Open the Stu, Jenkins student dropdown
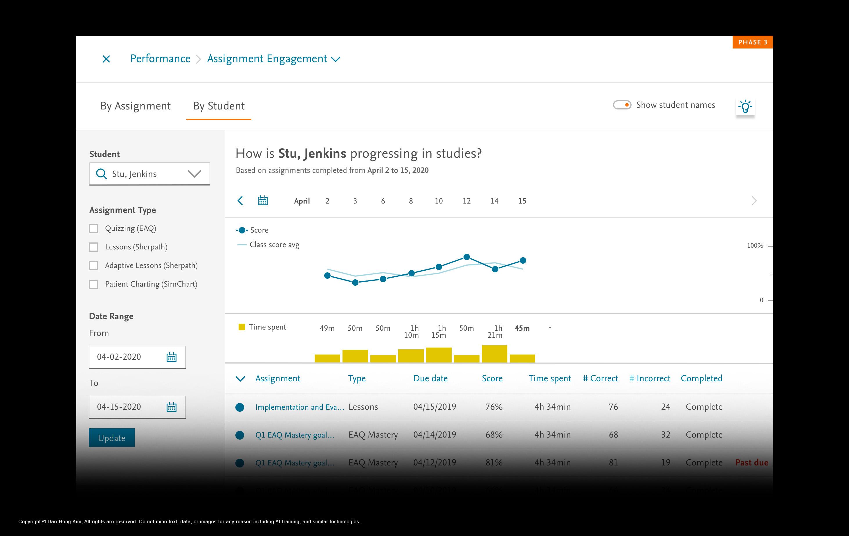Viewport: 849px width, 536px height. [x=194, y=174]
